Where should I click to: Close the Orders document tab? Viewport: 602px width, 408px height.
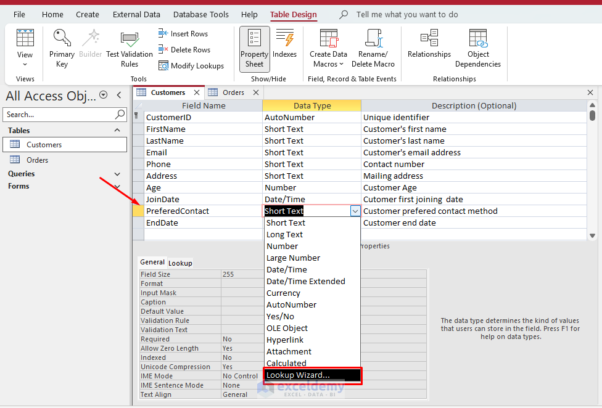click(x=256, y=92)
